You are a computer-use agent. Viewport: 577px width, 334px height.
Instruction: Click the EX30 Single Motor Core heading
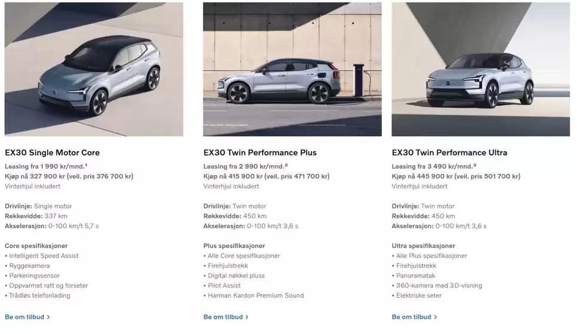pyautogui.click(x=53, y=153)
